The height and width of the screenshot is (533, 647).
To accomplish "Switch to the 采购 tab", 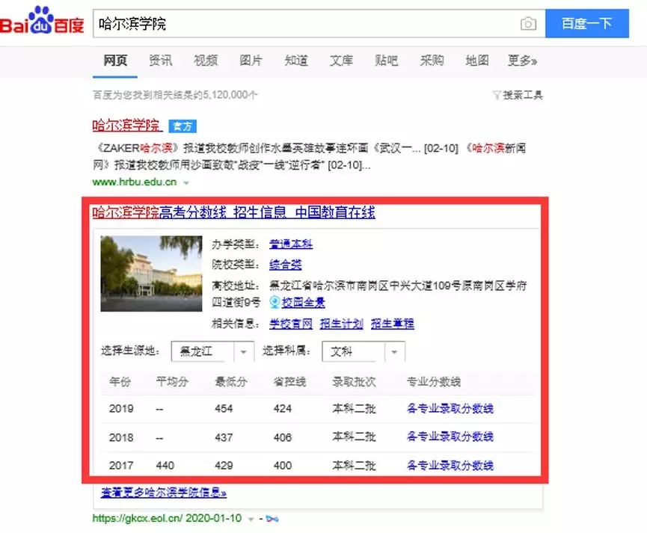I will tap(432, 61).
